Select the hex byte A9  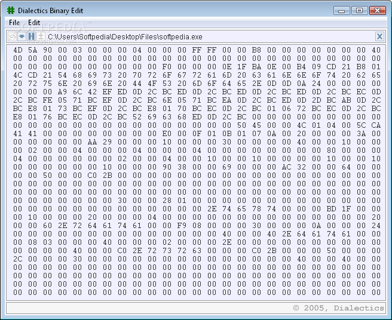[x=63, y=92]
